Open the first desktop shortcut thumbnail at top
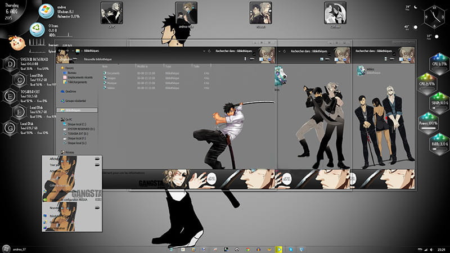The height and width of the screenshot is (253, 450). (111, 12)
